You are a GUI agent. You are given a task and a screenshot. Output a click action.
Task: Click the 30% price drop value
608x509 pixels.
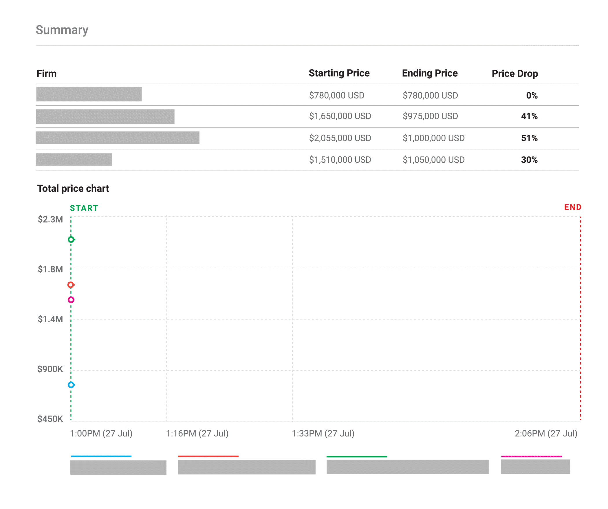pos(530,160)
